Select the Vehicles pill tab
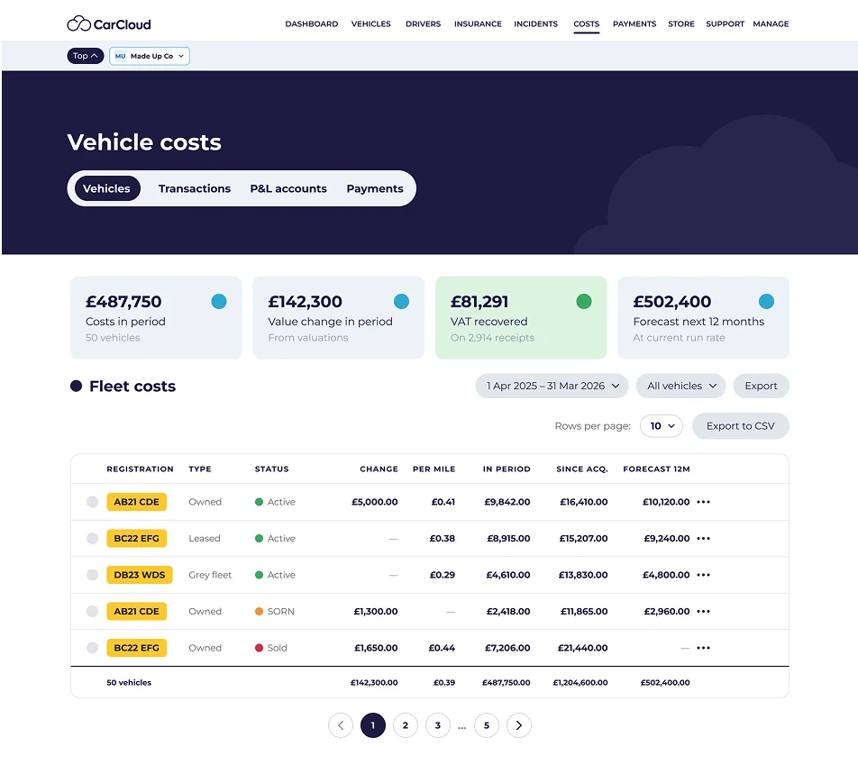The height and width of the screenshot is (774, 858). [106, 188]
